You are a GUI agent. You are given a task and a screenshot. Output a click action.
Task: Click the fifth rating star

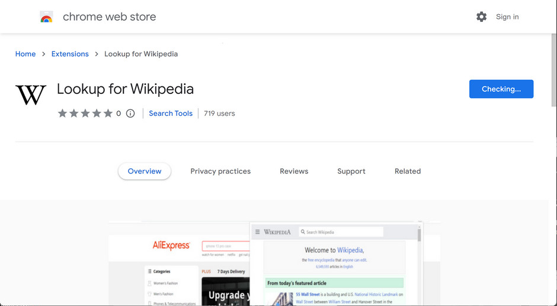tap(108, 113)
